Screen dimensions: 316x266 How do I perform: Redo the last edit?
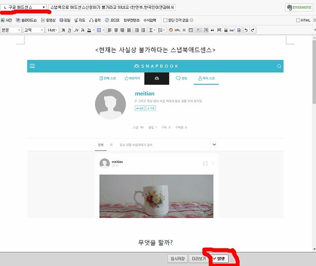[x=253, y=30]
